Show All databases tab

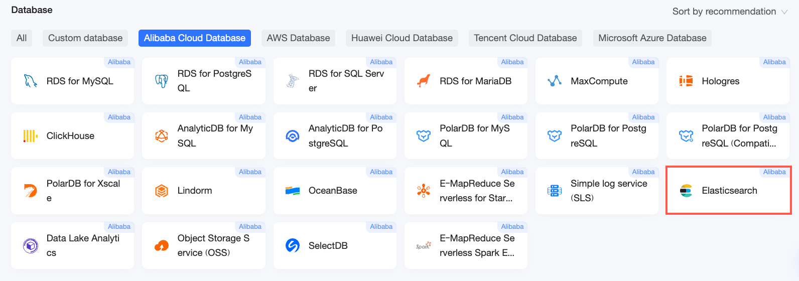[22, 38]
